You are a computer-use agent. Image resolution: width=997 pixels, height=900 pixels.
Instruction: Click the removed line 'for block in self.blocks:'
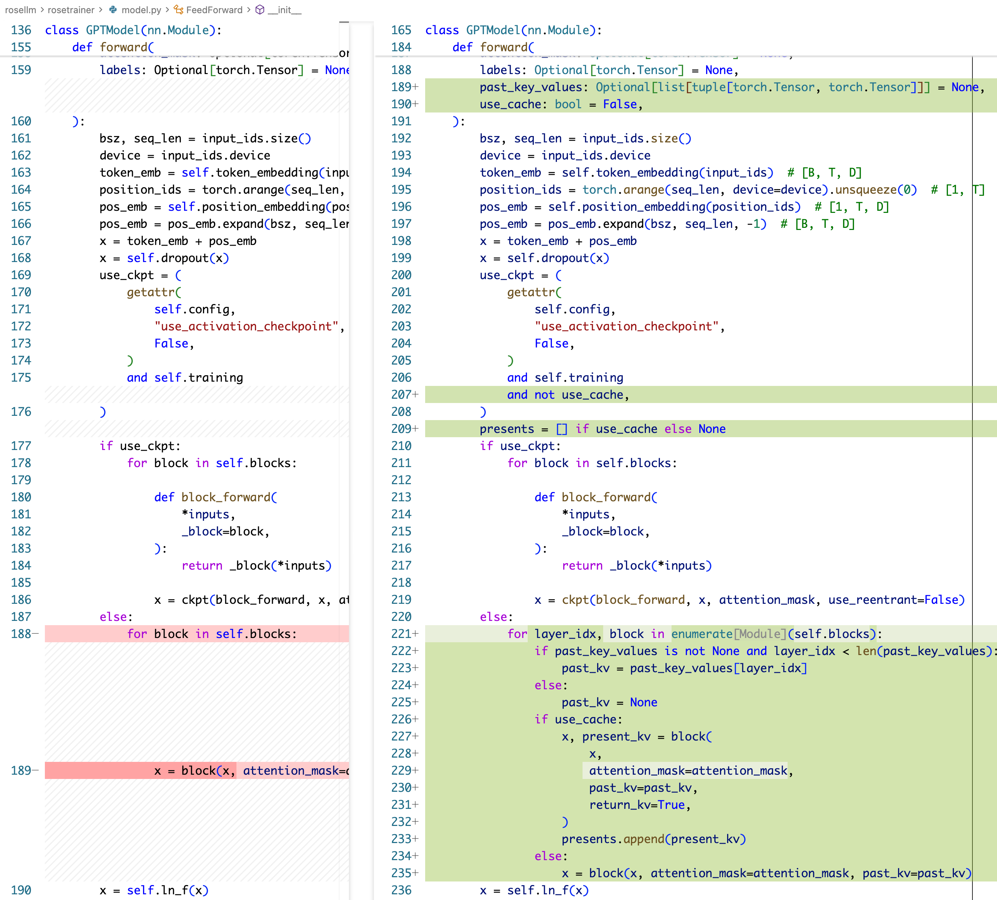click(x=212, y=634)
